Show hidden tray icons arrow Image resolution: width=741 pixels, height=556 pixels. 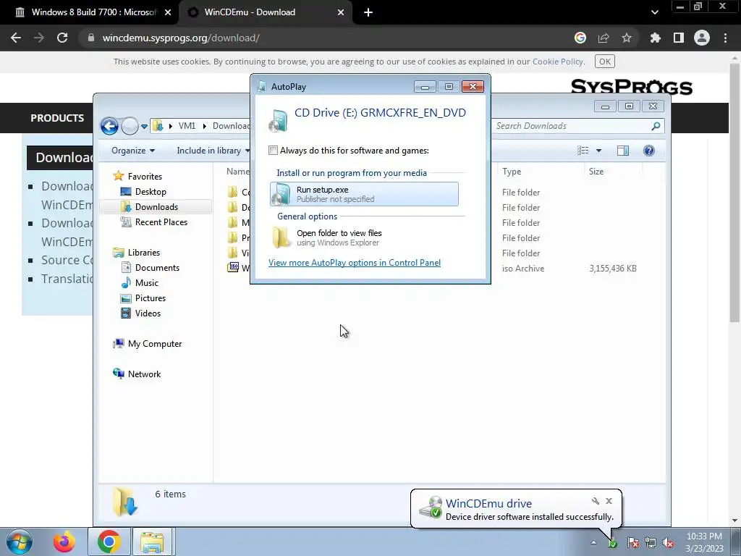(593, 542)
